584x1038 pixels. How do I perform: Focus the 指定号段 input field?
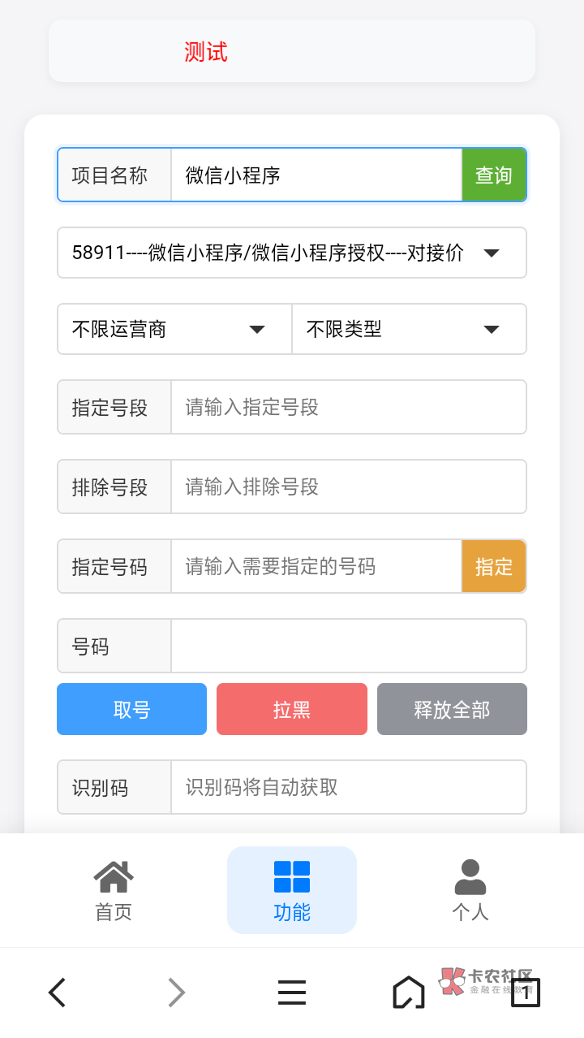[x=348, y=407]
